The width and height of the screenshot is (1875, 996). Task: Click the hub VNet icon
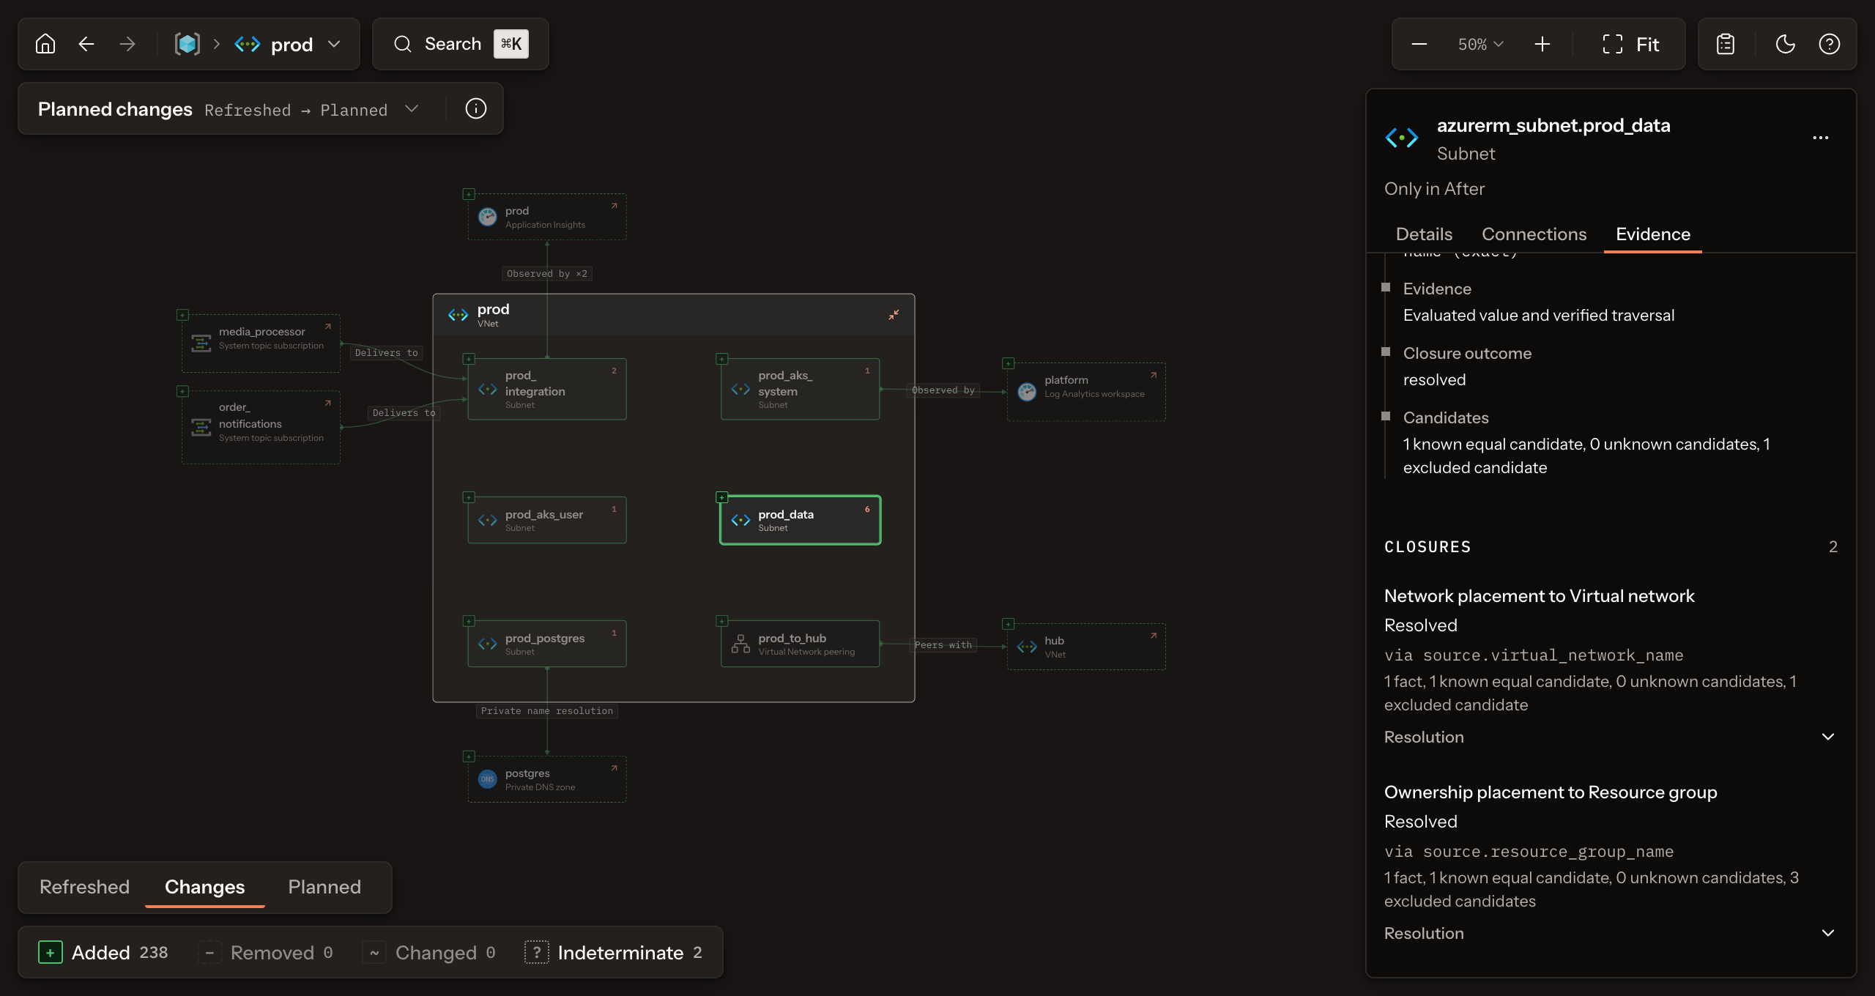pyautogui.click(x=1027, y=647)
